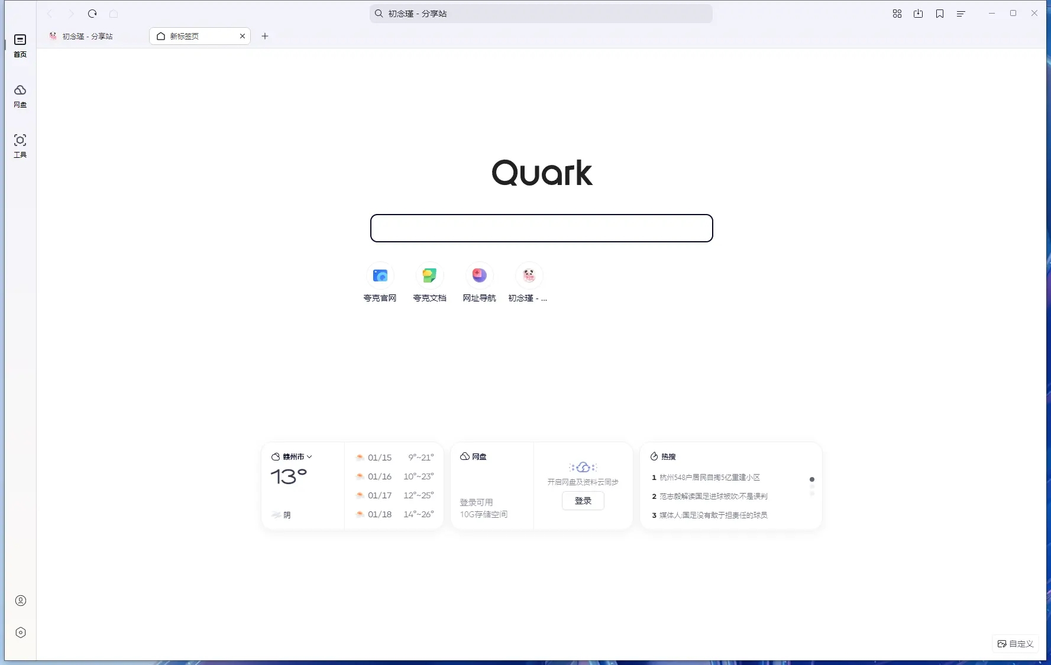Open the settings hexagon icon in the sidebar

click(21, 632)
